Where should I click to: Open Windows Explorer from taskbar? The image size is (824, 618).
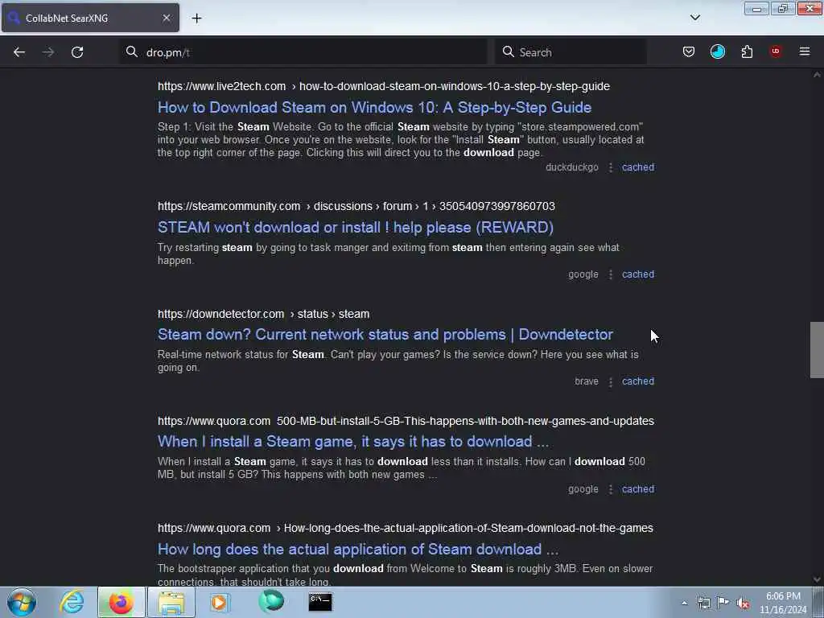[x=171, y=602]
